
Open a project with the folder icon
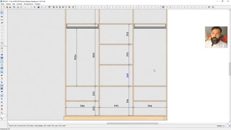pyautogui.click(x=7, y=7)
